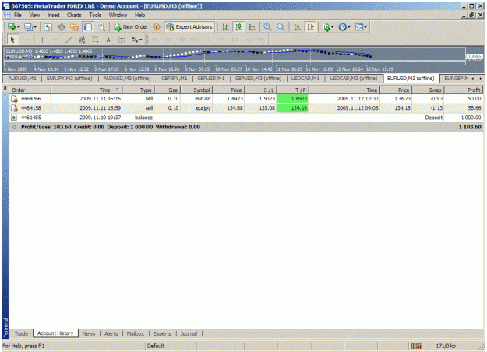Switch to the USDCAD,M1 chart tab
487x352 pixels.
(305, 78)
